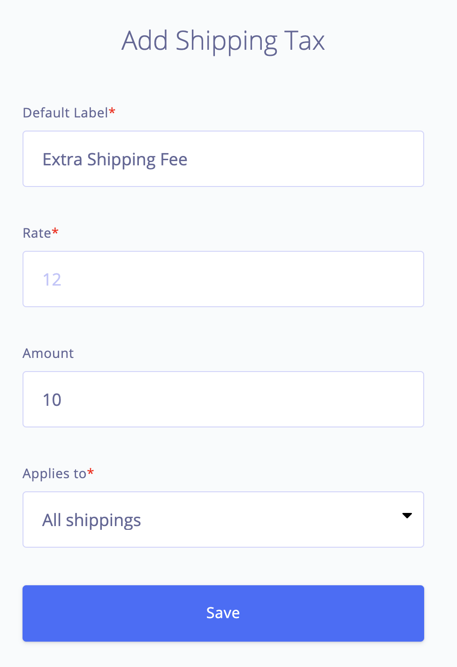Click the All shippings selected value
Viewport: 457px width, 667px height.
point(91,520)
